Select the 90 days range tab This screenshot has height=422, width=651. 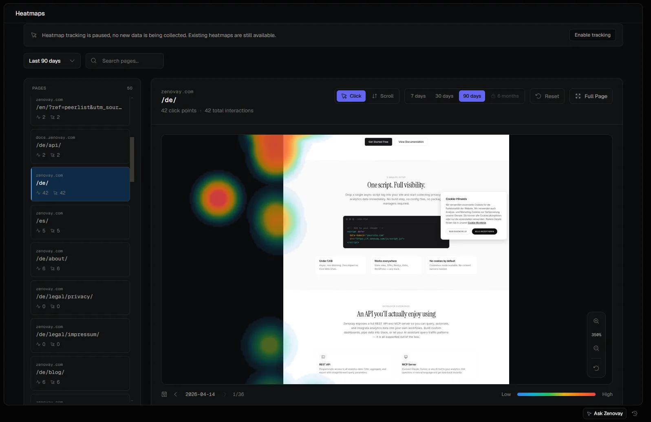[x=472, y=96]
